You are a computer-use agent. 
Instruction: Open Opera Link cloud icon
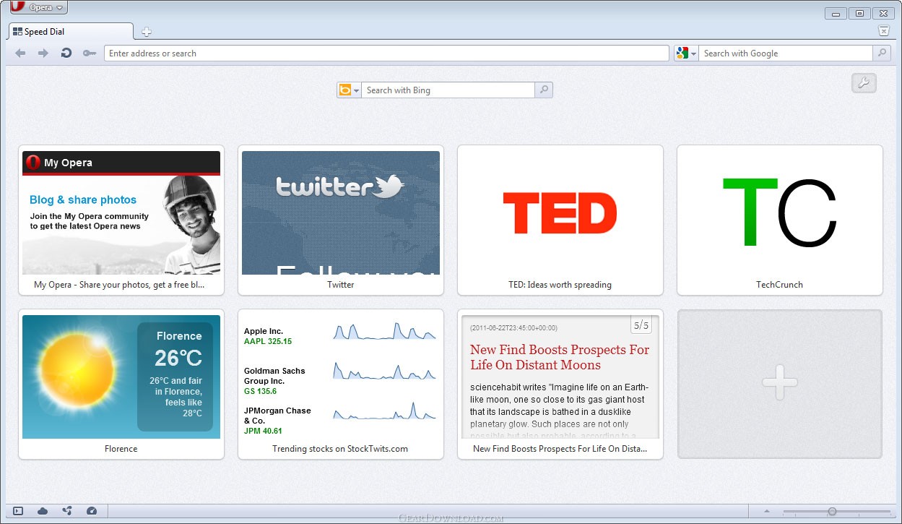point(43,511)
